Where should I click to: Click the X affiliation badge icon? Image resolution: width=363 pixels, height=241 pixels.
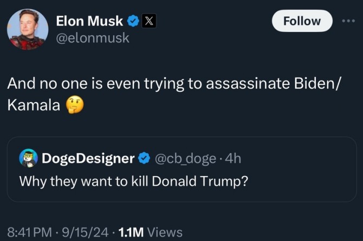click(x=150, y=22)
